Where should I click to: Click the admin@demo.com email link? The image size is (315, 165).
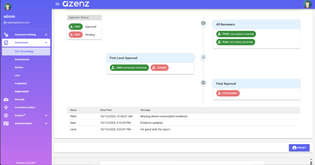pyautogui.click(x=18, y=23)
